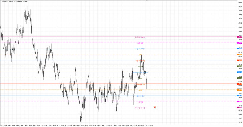Click the red 1.14136 price tag
This screenshot has width=243, height=127.
coord(239,84)
